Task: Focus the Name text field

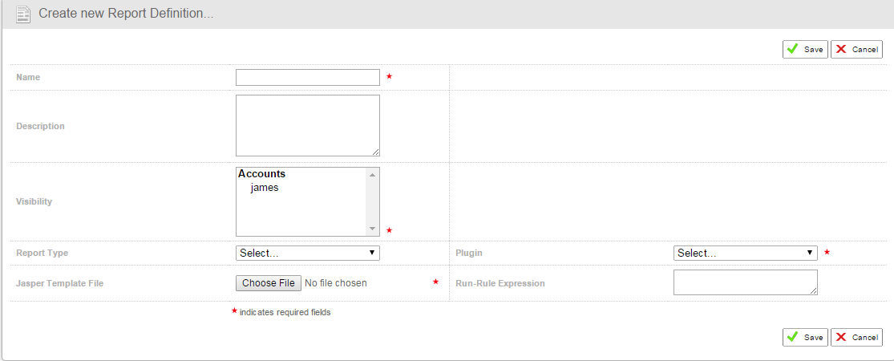Action: [307, 77]
